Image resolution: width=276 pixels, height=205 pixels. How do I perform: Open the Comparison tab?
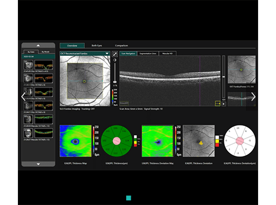coord(122,46)
